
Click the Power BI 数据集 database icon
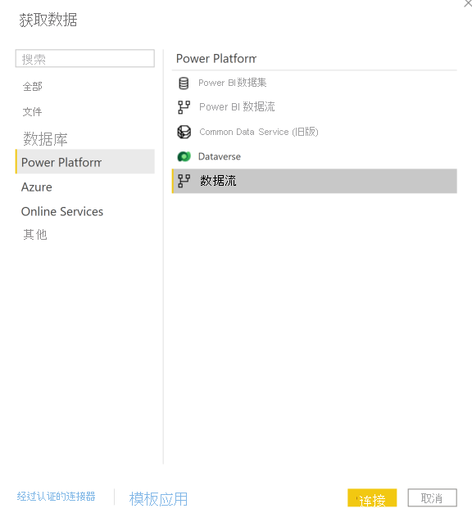pyautogui.click(x=184, y=83)
